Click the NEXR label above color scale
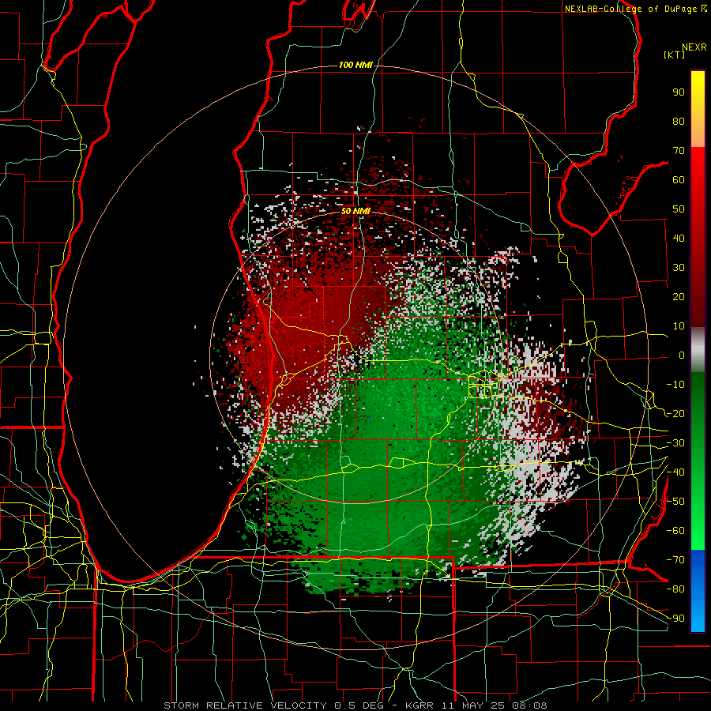The image size is (711, 711). pos(694,47)
